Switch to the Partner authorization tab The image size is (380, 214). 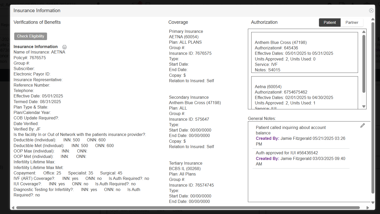pyautogui.click(x=352, y=22)
